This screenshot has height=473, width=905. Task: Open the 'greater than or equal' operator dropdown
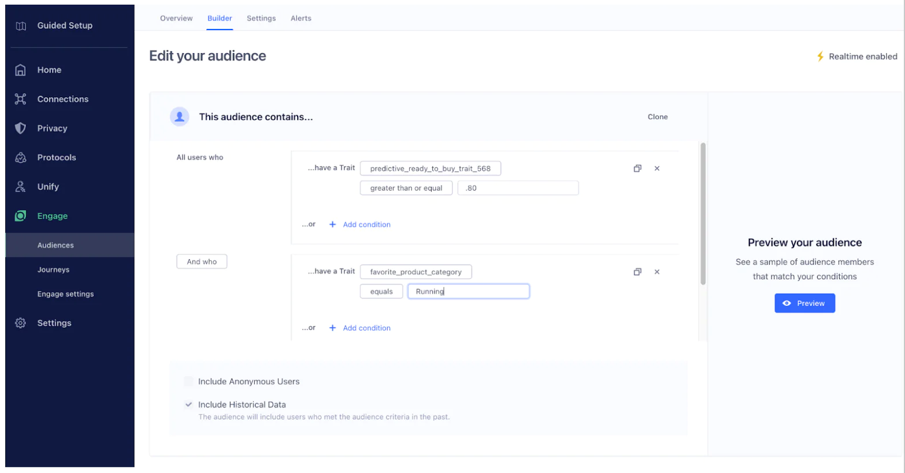coord(406,187)
